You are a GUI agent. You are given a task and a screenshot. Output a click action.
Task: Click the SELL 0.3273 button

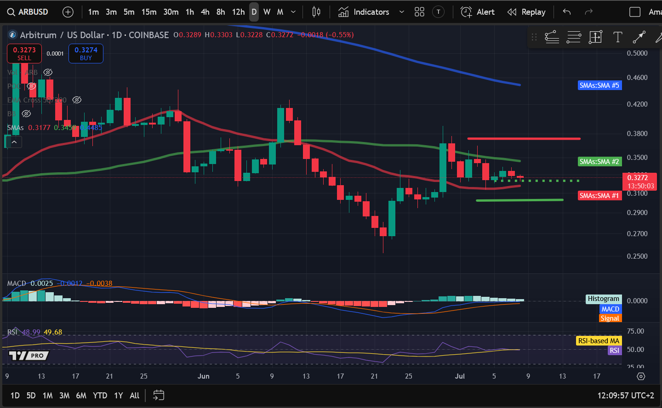24,53
